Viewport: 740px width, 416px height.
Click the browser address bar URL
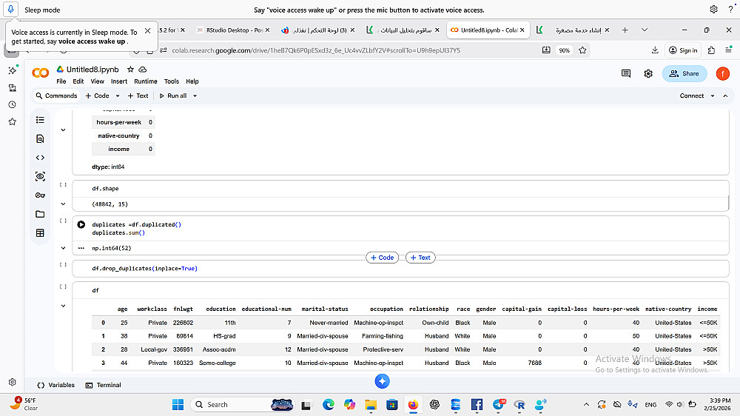coord(316,50)
